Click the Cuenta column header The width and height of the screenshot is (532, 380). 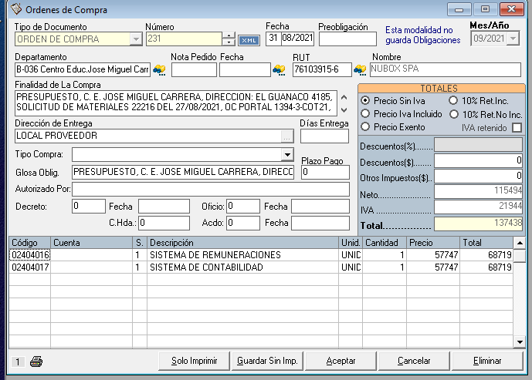92,243
